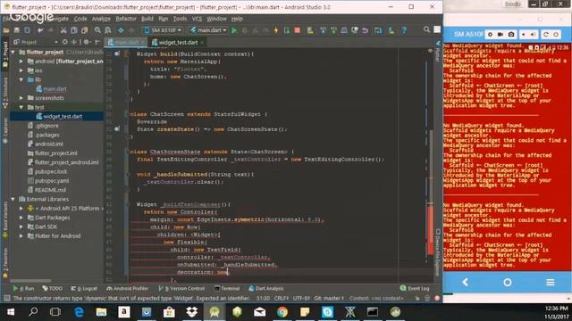Open the main.dart run configuration dropdown
Screen dimensions: 572x321
208,30
